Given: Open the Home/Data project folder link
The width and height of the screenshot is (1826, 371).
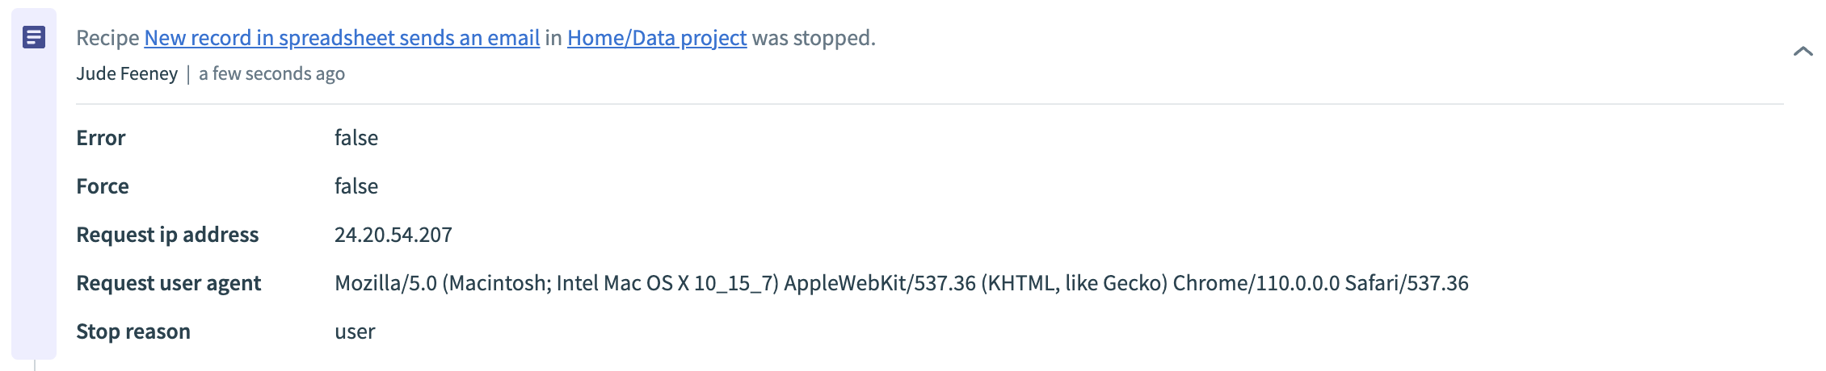Looking at the screenshot, I should pyautogui.click(x=656, y=38).
